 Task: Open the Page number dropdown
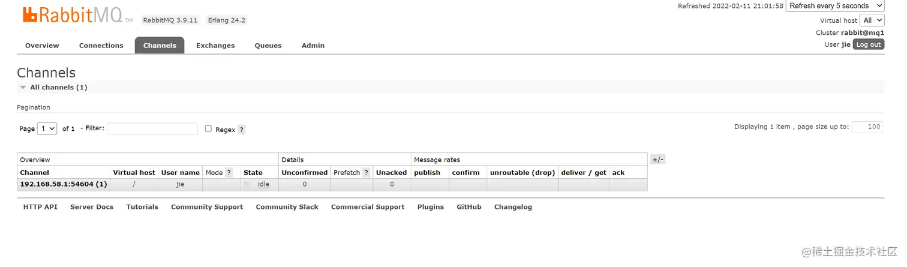tap(47, 128)
